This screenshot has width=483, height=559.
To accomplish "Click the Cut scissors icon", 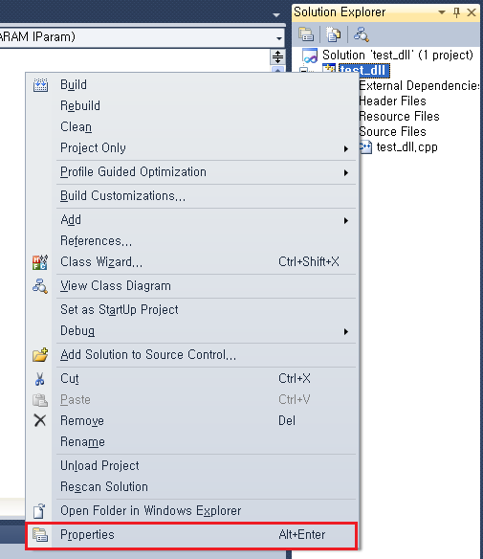I will coord(40,379).
